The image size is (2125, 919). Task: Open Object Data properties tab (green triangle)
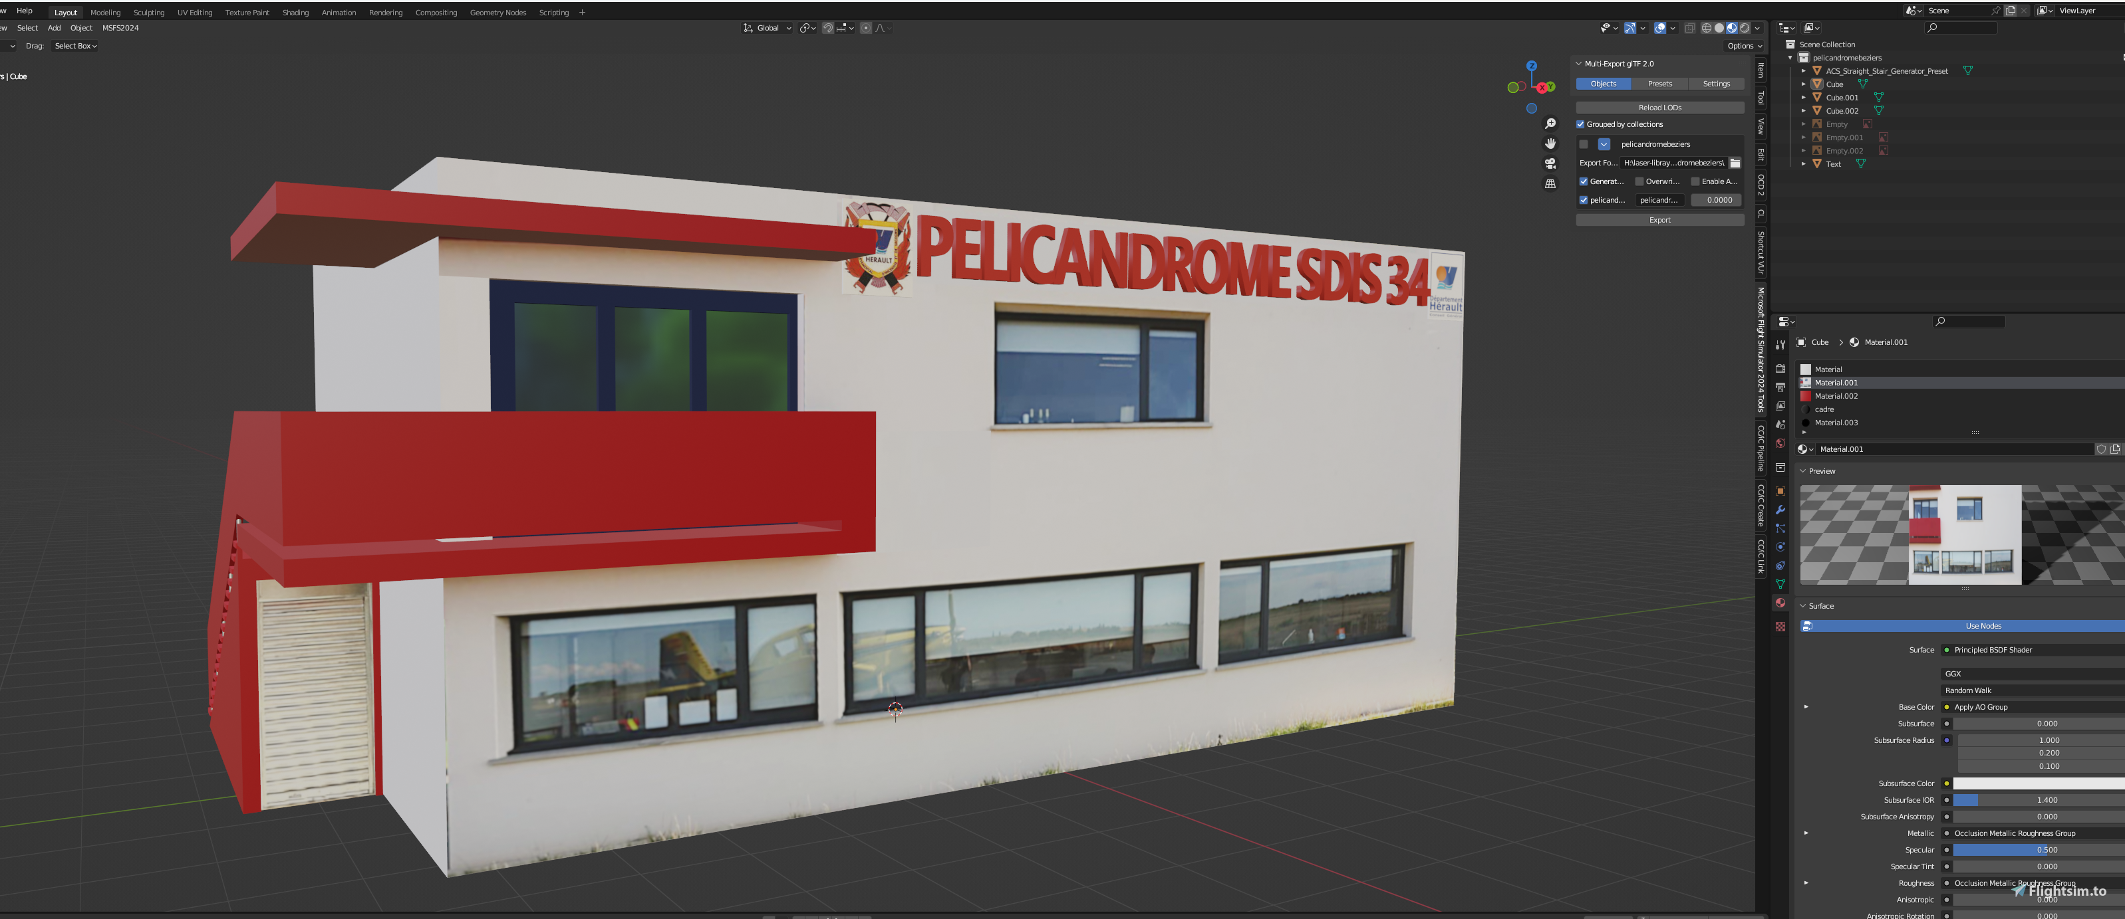1780,584
